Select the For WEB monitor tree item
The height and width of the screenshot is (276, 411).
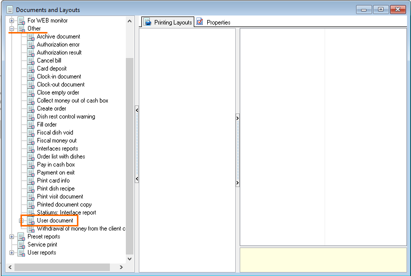(x=47, y=20)
